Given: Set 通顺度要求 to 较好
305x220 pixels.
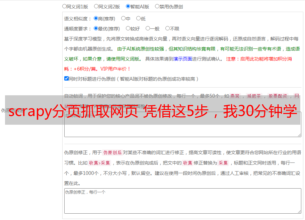Looking at the screenshot, I should click(x=128, y=28).
